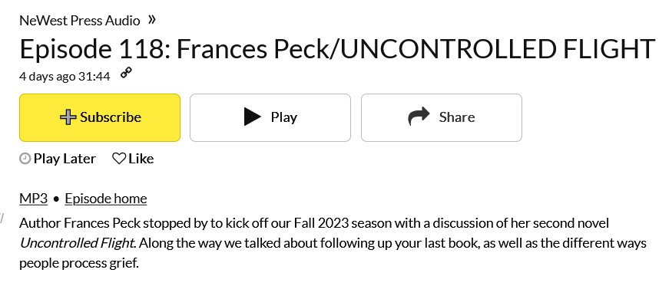This screenshot has height=286, width=659.
Task: Start the episode via the Play label
Action: 284,117
